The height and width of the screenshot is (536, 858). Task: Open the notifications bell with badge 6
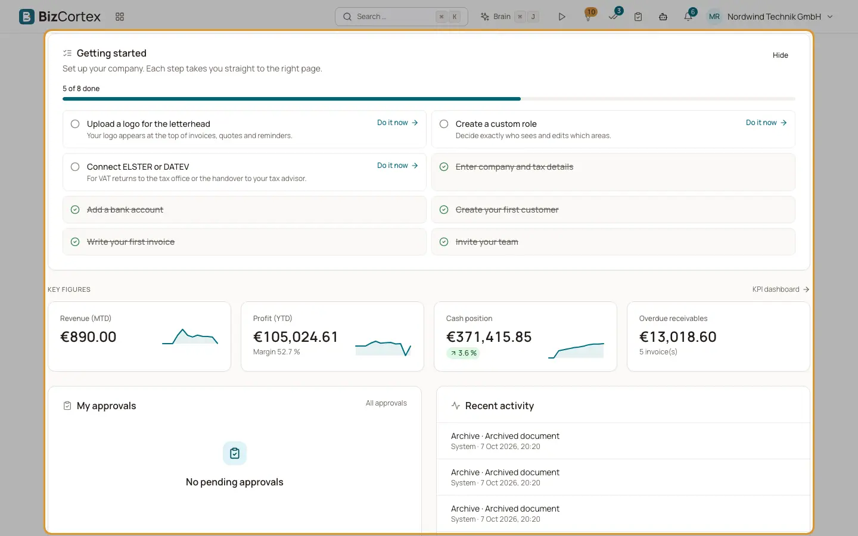point(689,16)
